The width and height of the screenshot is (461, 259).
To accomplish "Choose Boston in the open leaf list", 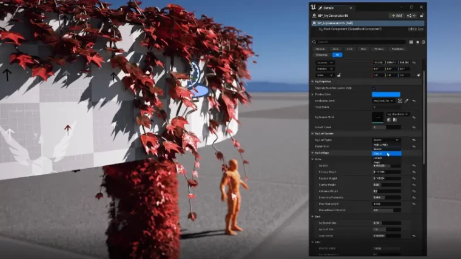I will (x=386, y=149).
